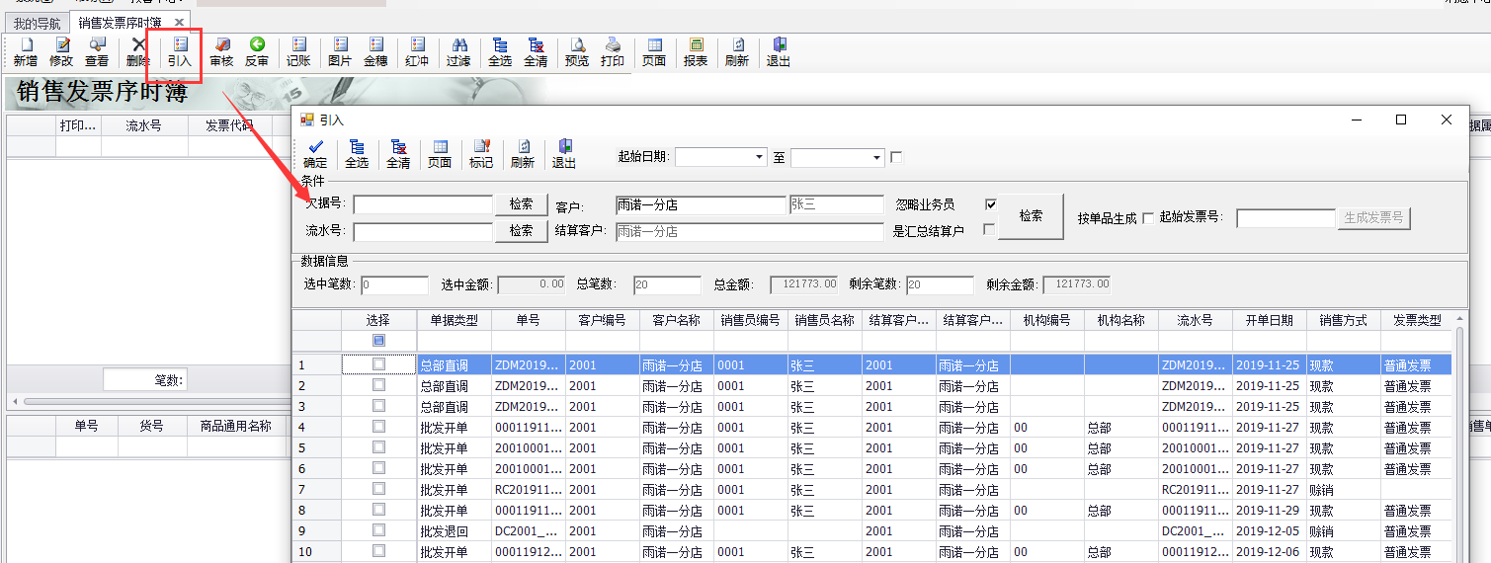1491x563 pixels.
Task: Click 新增 (New) icon in main toolbar
Action: tap(25, 51)
